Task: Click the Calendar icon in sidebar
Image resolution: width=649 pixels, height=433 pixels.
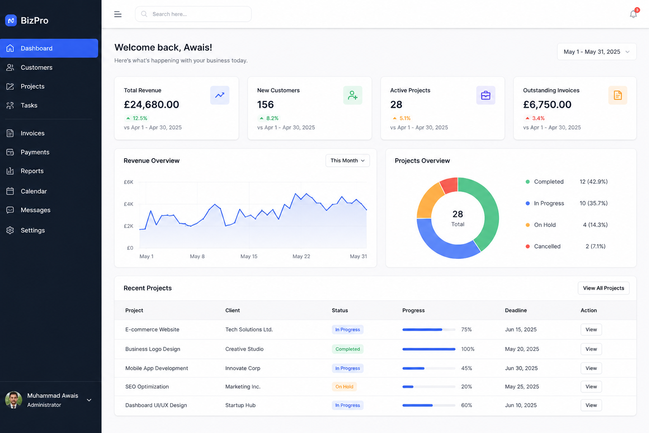Action: (10, 191)
